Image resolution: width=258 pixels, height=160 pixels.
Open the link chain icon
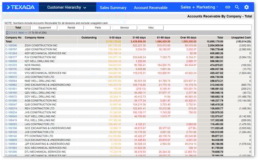coord(228,7)
